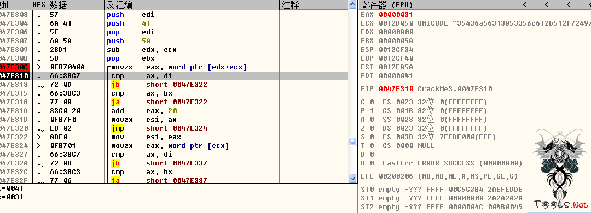Select the 'jmp short 0047E324' instruction

[159, 128]
